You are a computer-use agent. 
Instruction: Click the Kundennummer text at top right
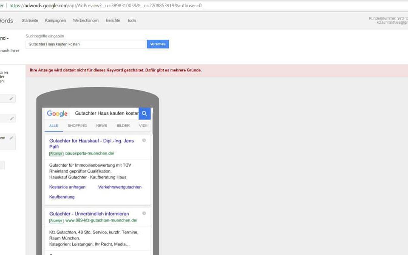[x=388, y=18]
